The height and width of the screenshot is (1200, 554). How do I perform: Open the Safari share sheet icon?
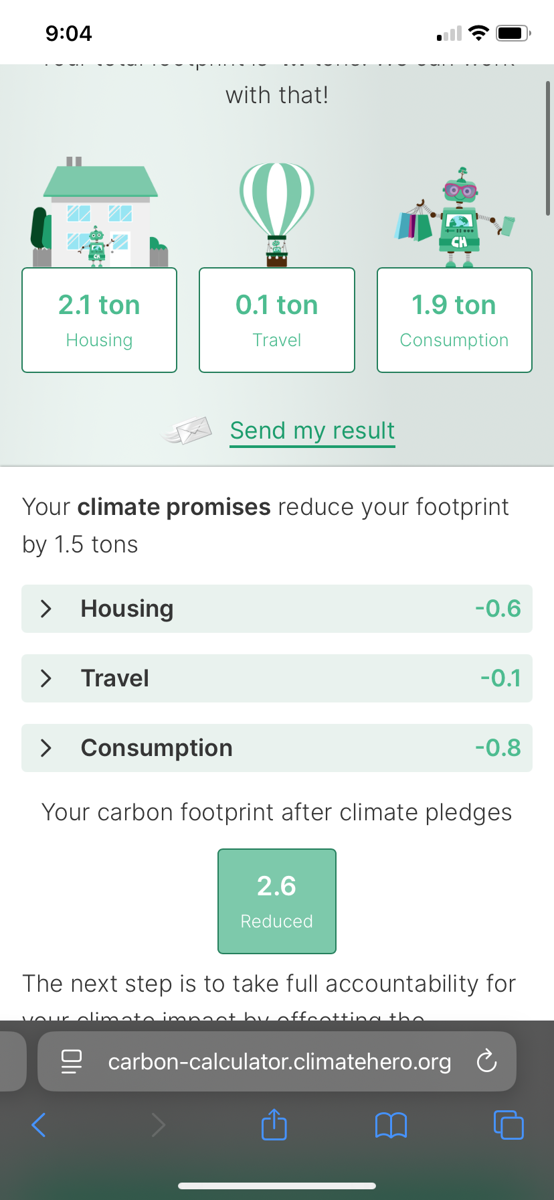tap(274, 1124)
